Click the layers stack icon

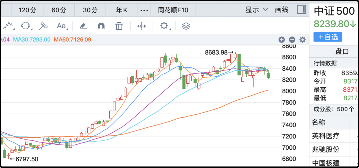[x=186, y=26]
